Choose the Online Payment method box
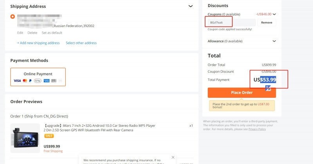 tap(38, 77)
